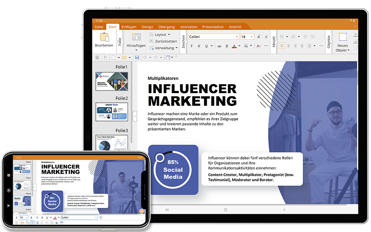Switch to the Präsentation tab
Viewport: 371px width, 232px height.
point(213,27)
